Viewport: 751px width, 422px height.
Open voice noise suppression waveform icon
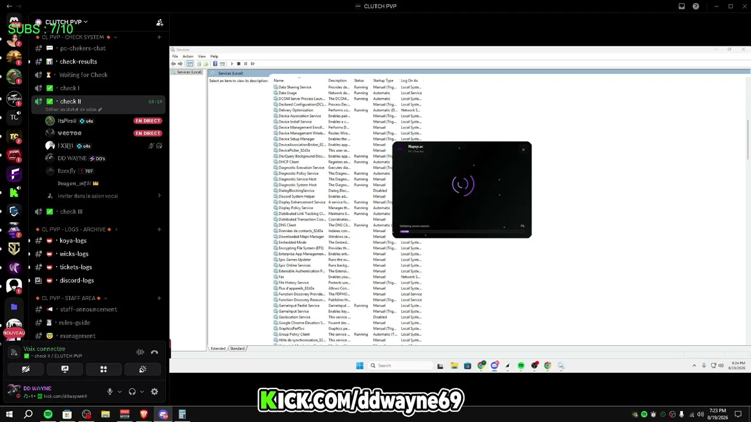[140, 352]
